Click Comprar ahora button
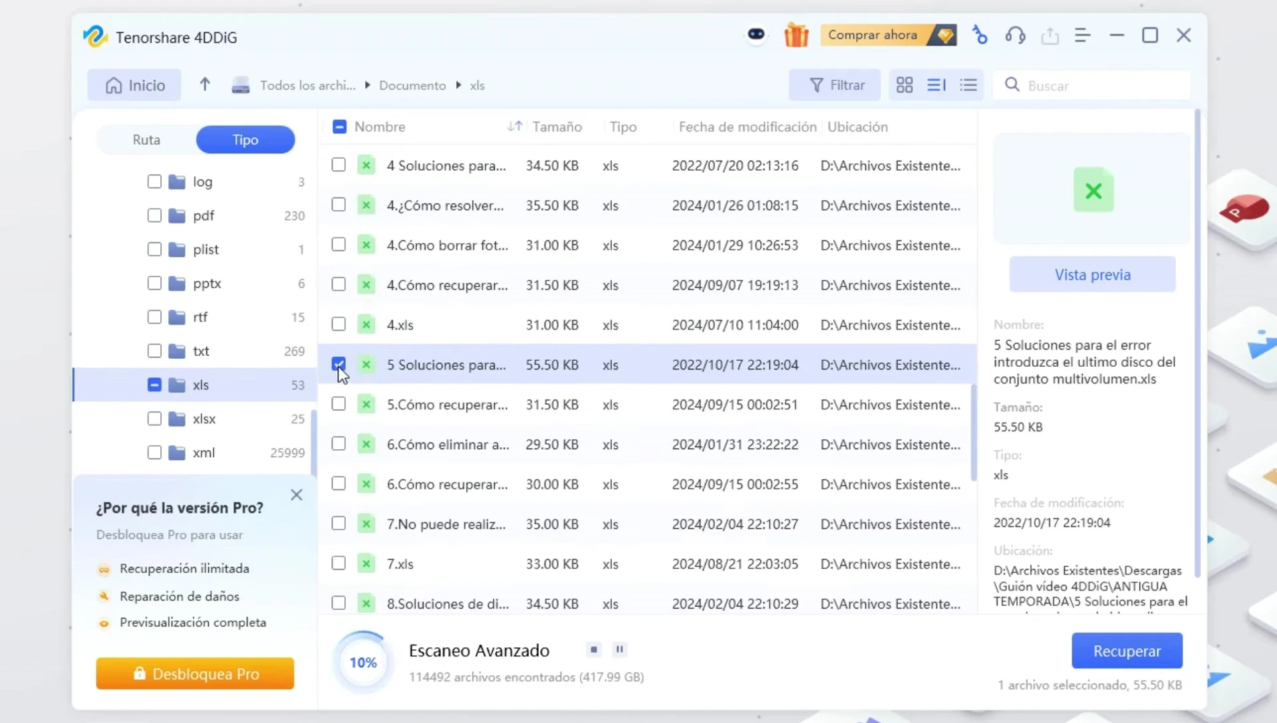 889,35
